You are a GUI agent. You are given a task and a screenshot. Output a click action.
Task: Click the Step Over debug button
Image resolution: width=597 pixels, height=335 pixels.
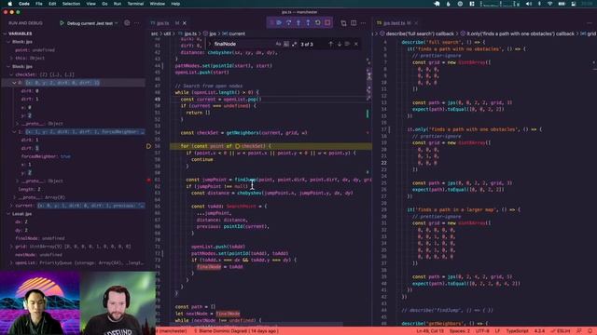tap(288, 22)
